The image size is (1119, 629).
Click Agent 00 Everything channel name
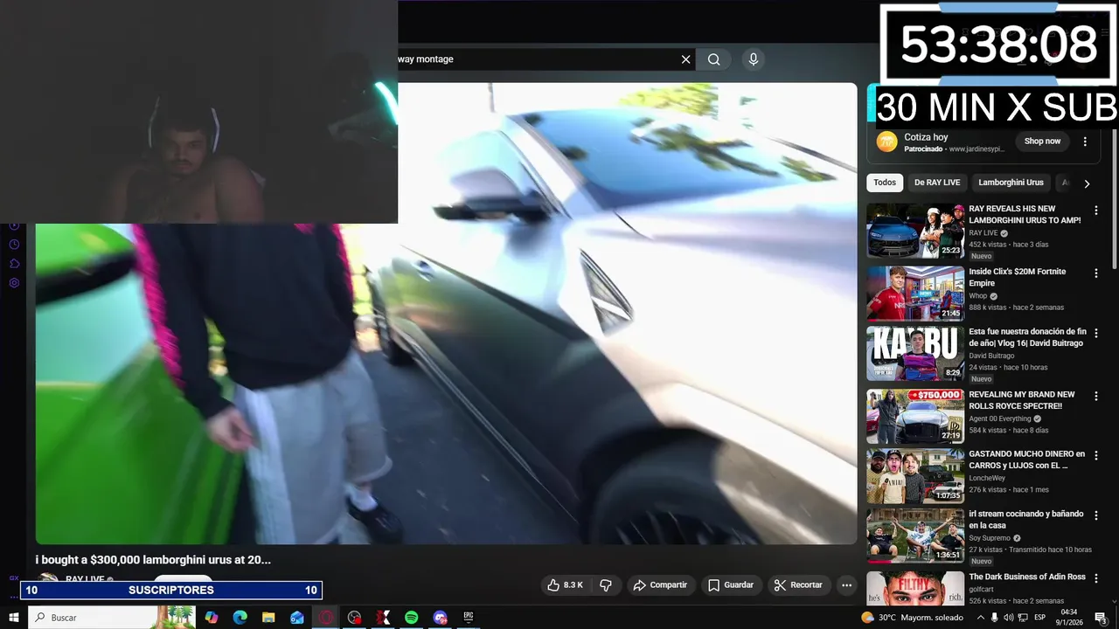[x=999, y=418]
